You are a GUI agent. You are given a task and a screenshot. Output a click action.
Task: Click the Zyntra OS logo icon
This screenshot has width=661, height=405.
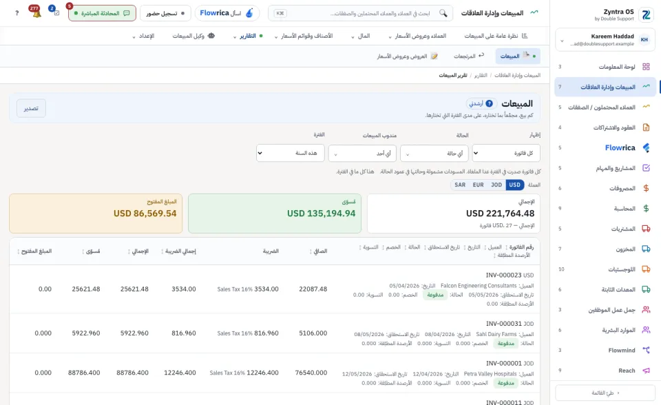[646, 14]
